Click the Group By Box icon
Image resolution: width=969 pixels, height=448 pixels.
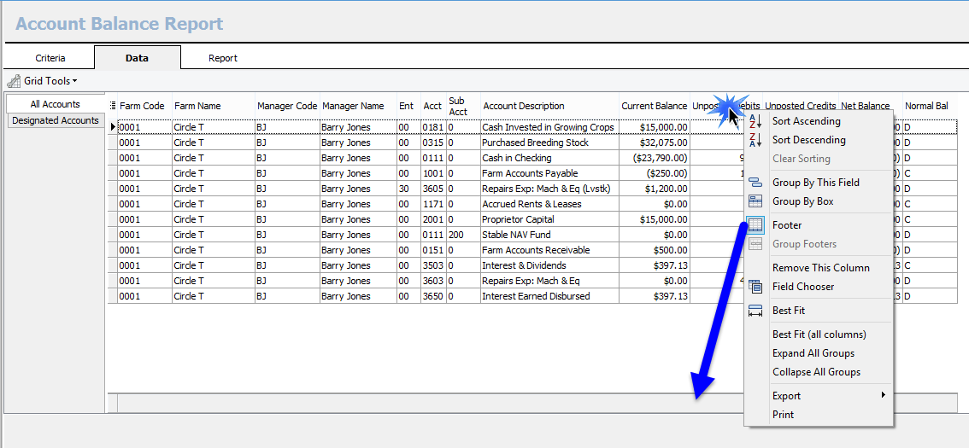[x=755, y=201]
